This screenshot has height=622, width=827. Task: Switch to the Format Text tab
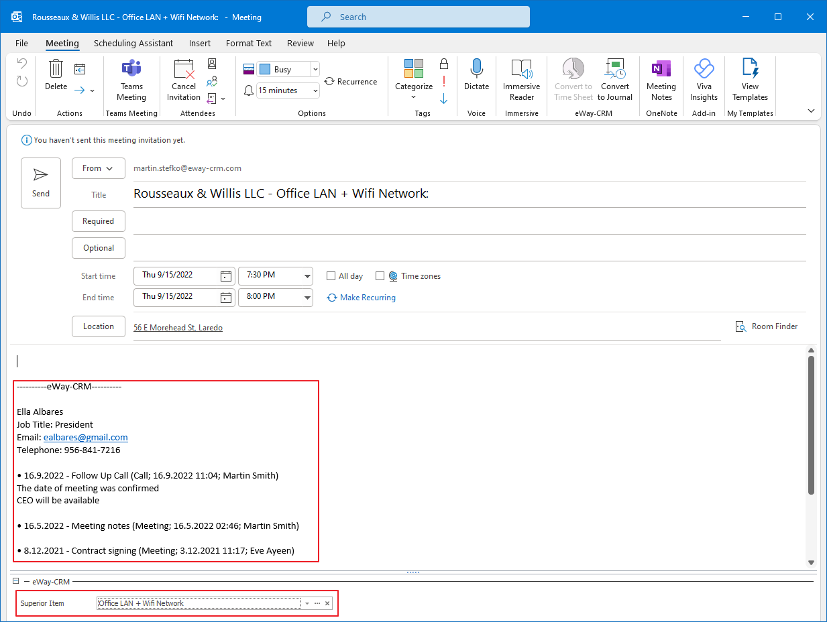tap(249, 43)
